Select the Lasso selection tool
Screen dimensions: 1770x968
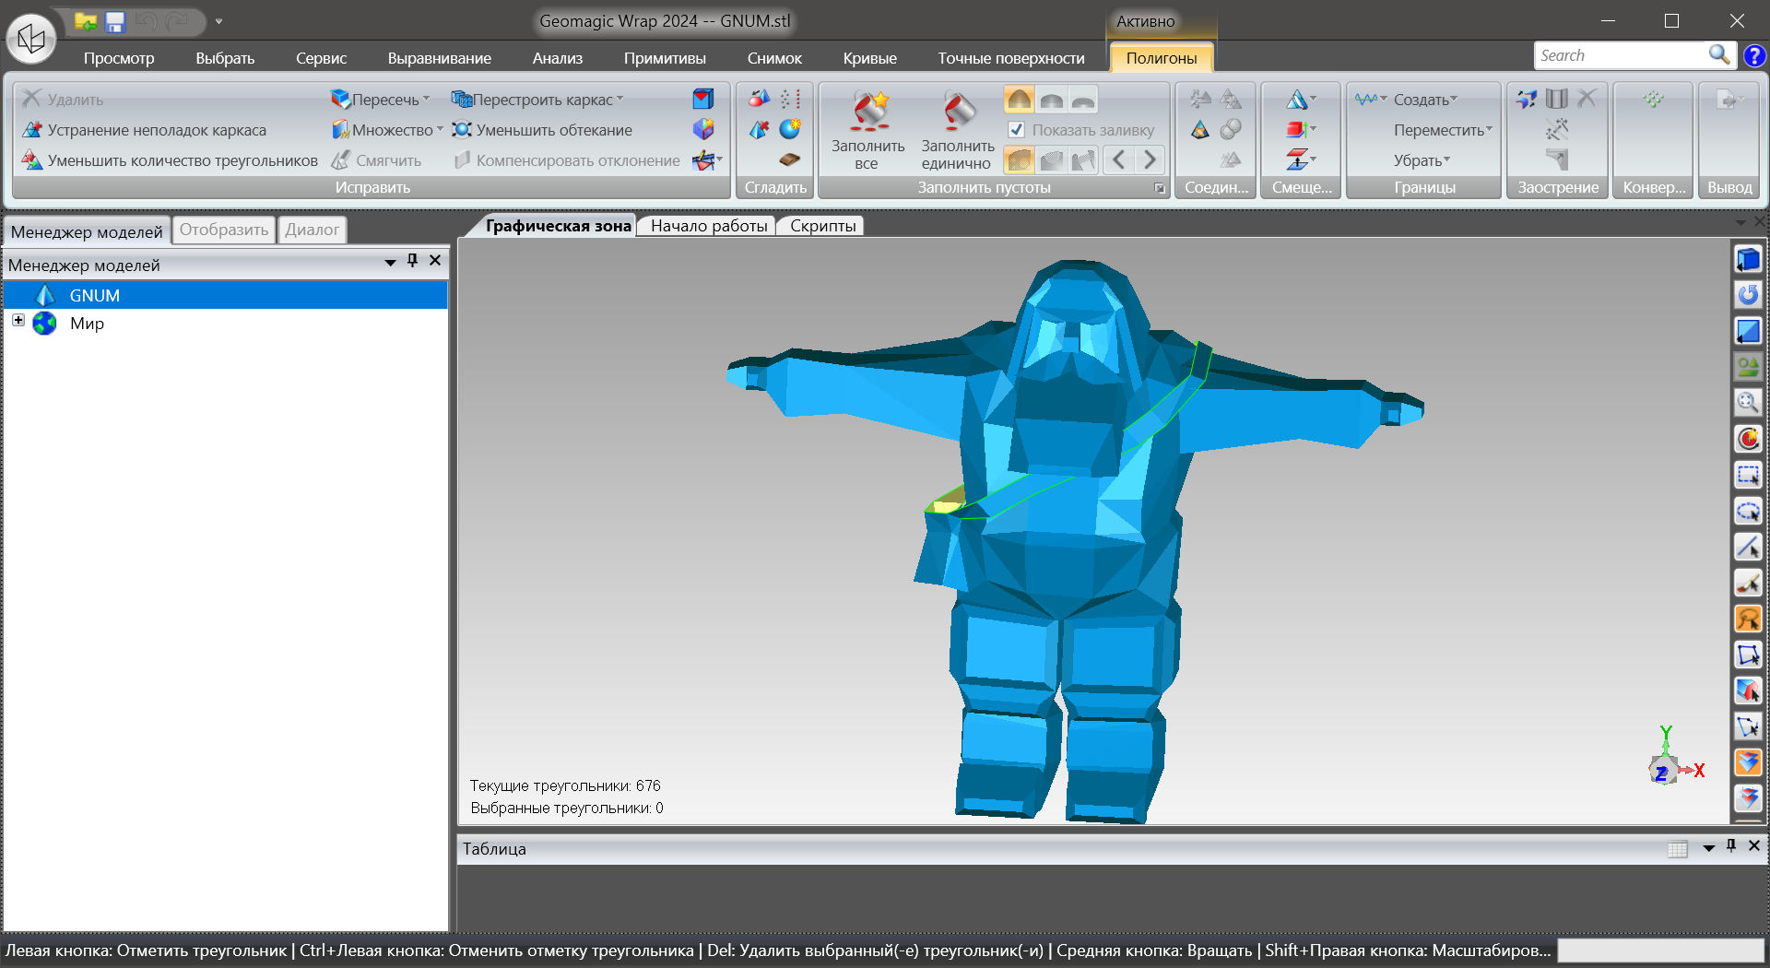[x=1748, y=619]
